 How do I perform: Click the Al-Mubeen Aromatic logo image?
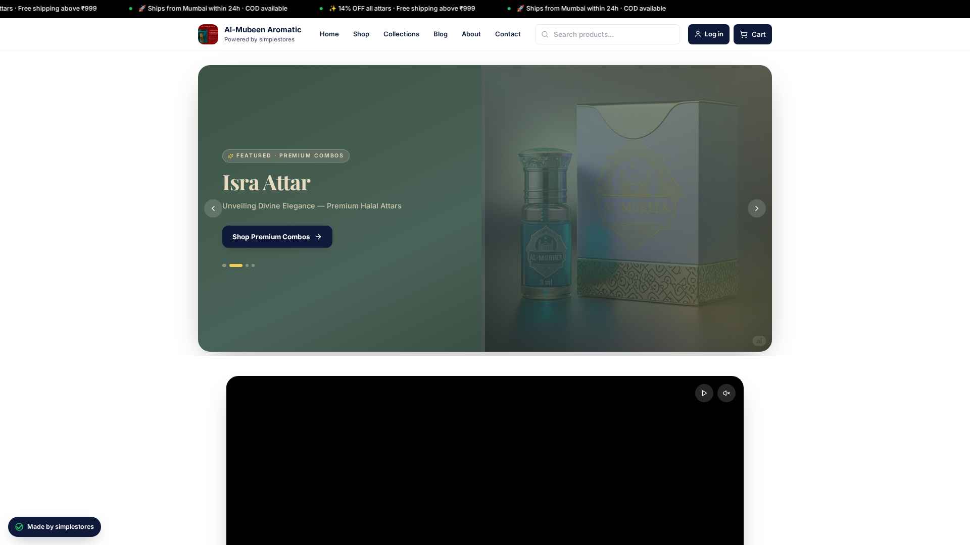point(208,34)
